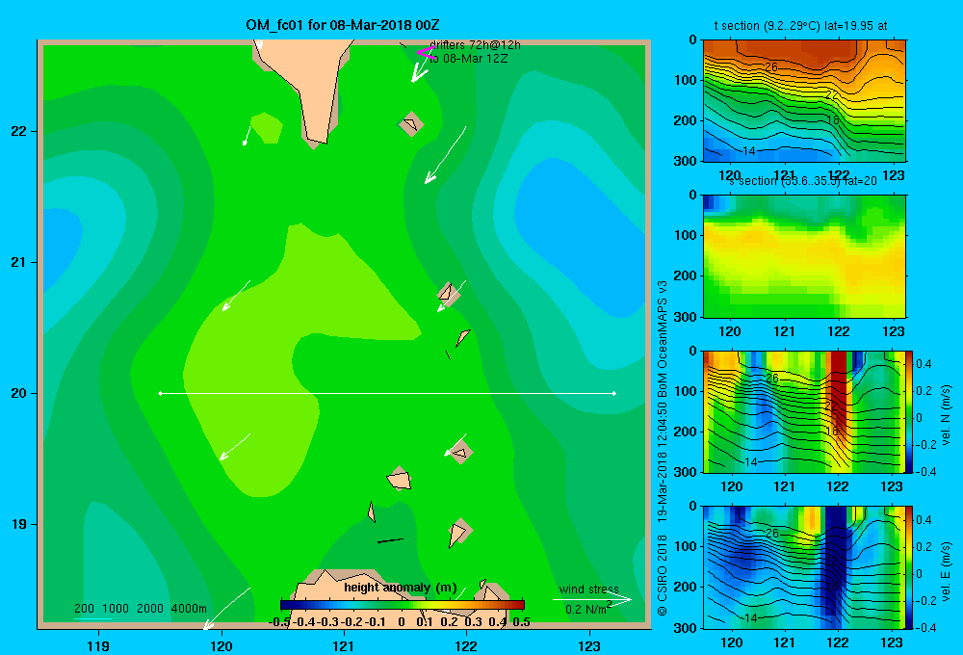Click the 'drifters 72h@12h' label

coord(475,45)
